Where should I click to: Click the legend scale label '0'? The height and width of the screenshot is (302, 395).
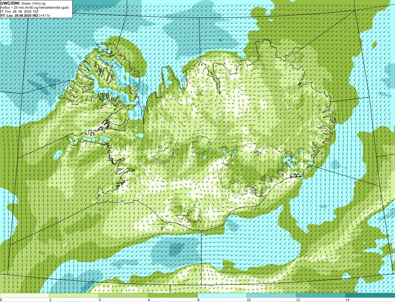click(x=1, y=300)
